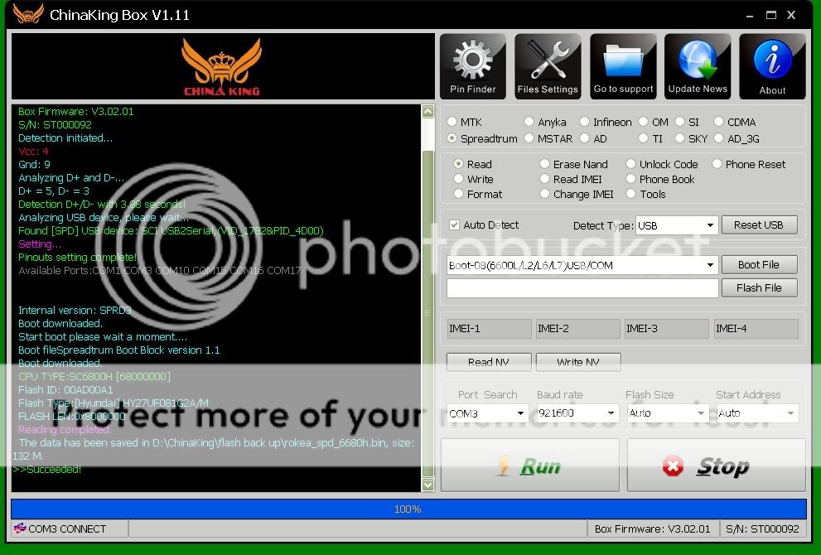Open Update News
Viewport: 821px width, 555px height.
[x=698, y=66]
